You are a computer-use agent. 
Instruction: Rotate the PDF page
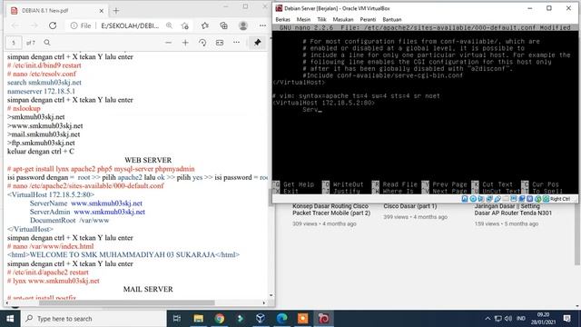202,43
